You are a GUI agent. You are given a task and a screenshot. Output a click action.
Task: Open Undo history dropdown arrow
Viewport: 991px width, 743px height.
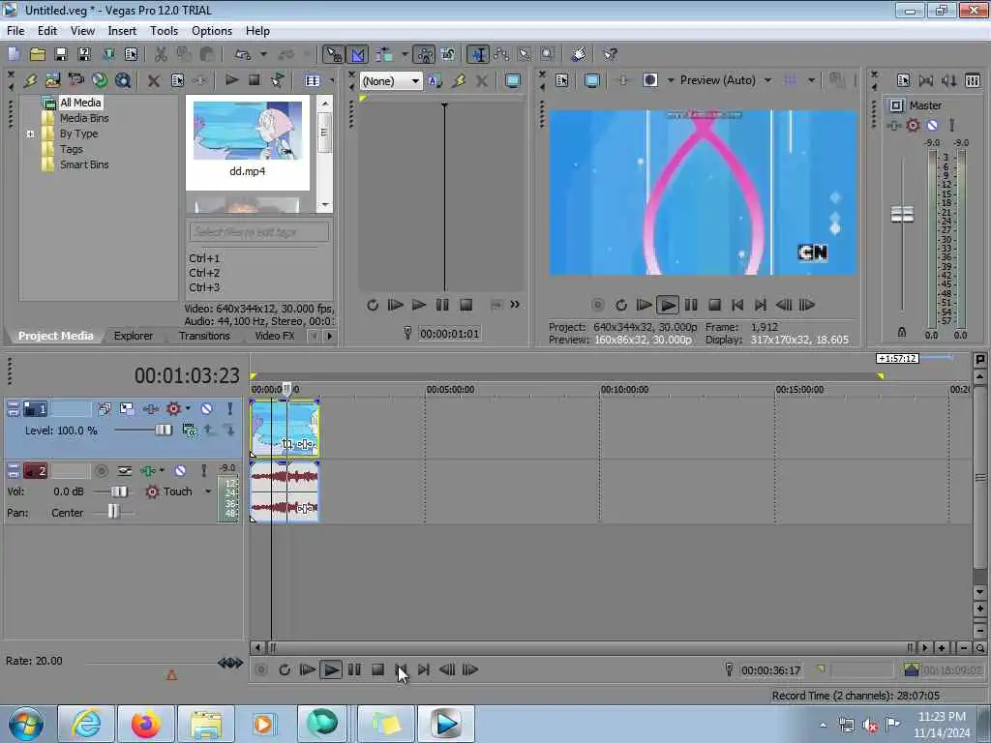[263, 55]
